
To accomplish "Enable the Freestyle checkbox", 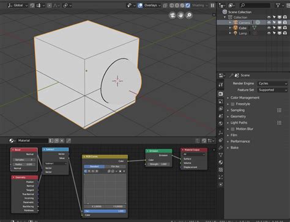I will 232,104.
